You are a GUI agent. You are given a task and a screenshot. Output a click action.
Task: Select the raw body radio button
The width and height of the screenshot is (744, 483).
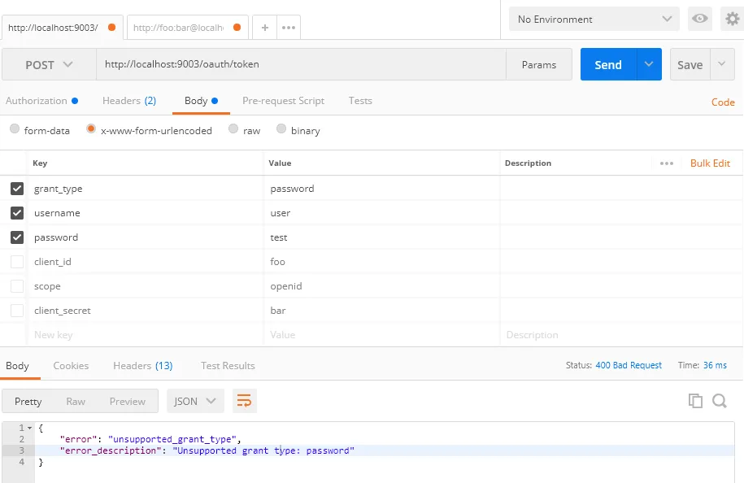pyautogui.click(x=233, y=128)
